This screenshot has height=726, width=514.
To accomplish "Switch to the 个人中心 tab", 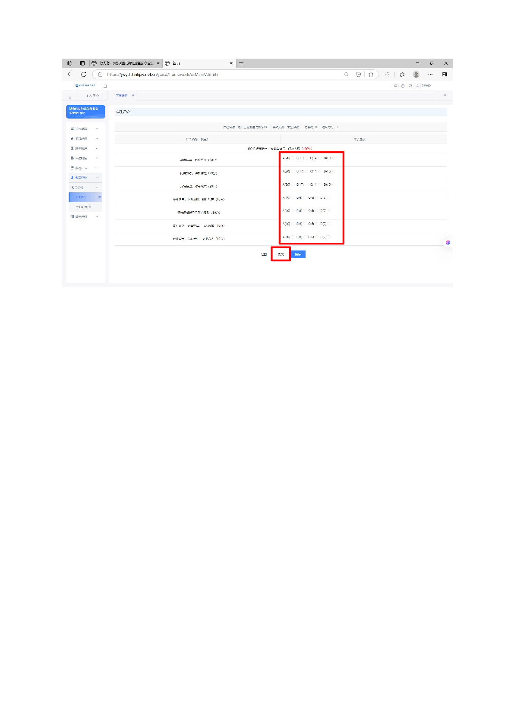I will coord(92,96).
